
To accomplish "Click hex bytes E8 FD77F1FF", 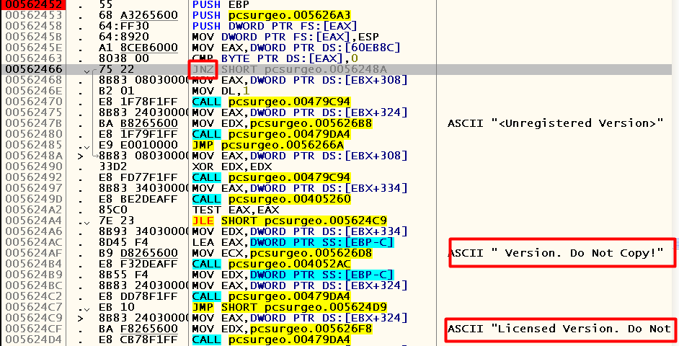I will coord(138,177).
